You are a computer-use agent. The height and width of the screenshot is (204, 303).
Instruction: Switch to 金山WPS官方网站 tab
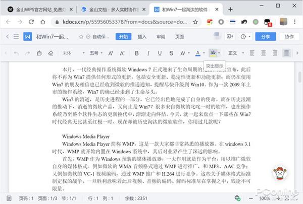coord(40,10)
